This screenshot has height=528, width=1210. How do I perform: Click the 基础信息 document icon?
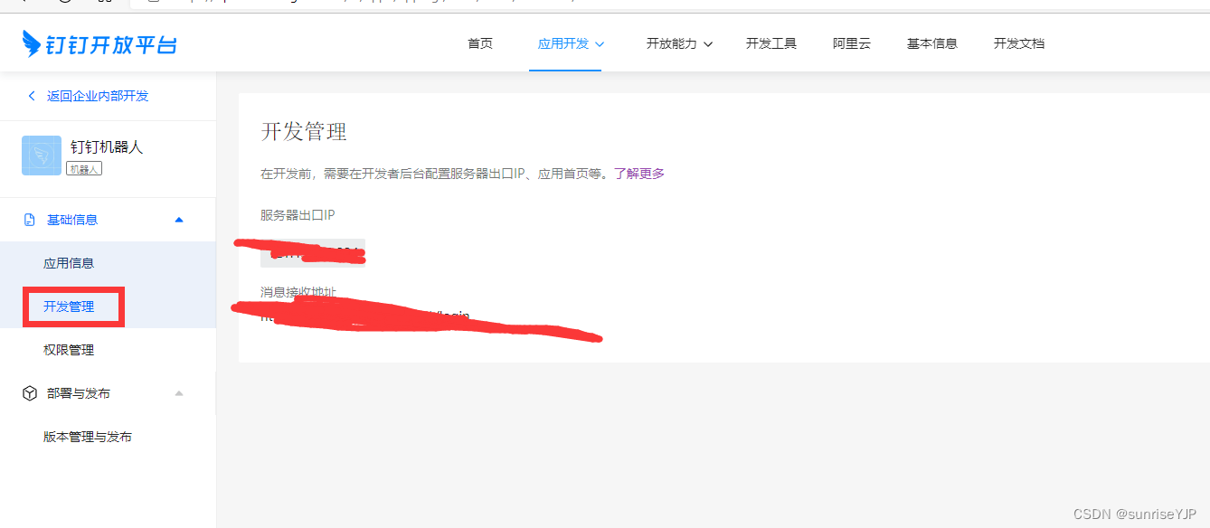[x=30, y=220]
